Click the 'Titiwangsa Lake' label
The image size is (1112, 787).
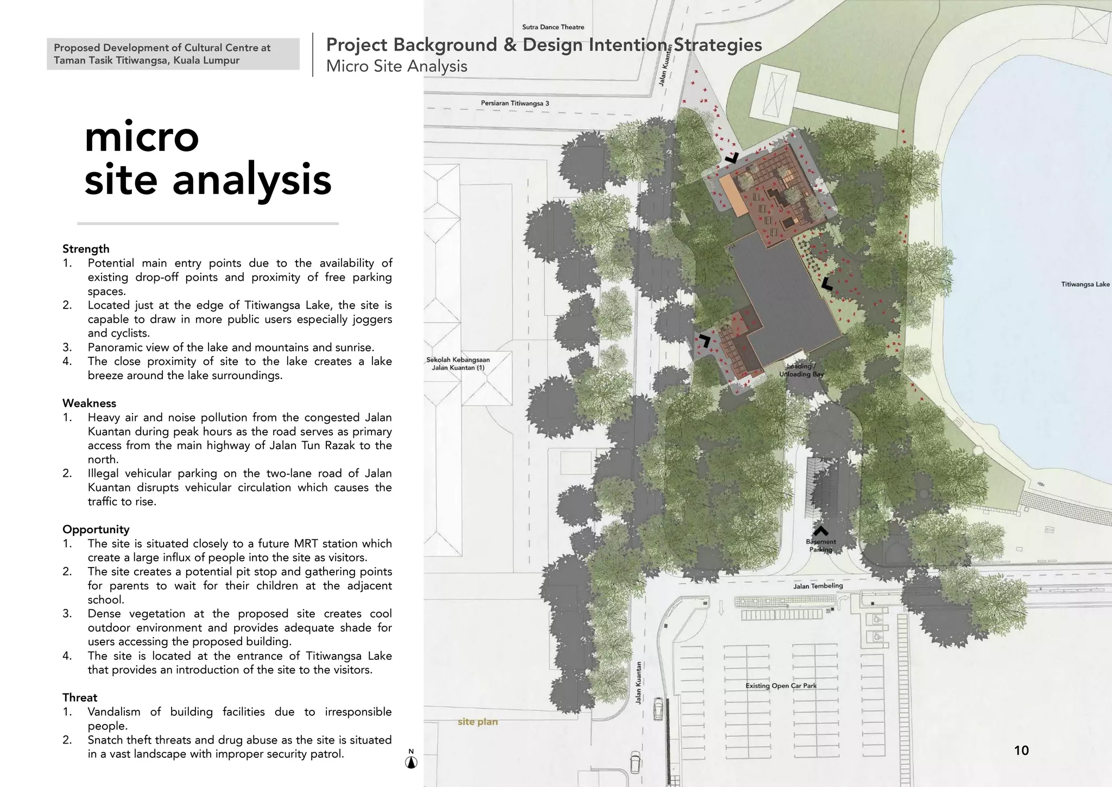click(x=1085, y=284)
